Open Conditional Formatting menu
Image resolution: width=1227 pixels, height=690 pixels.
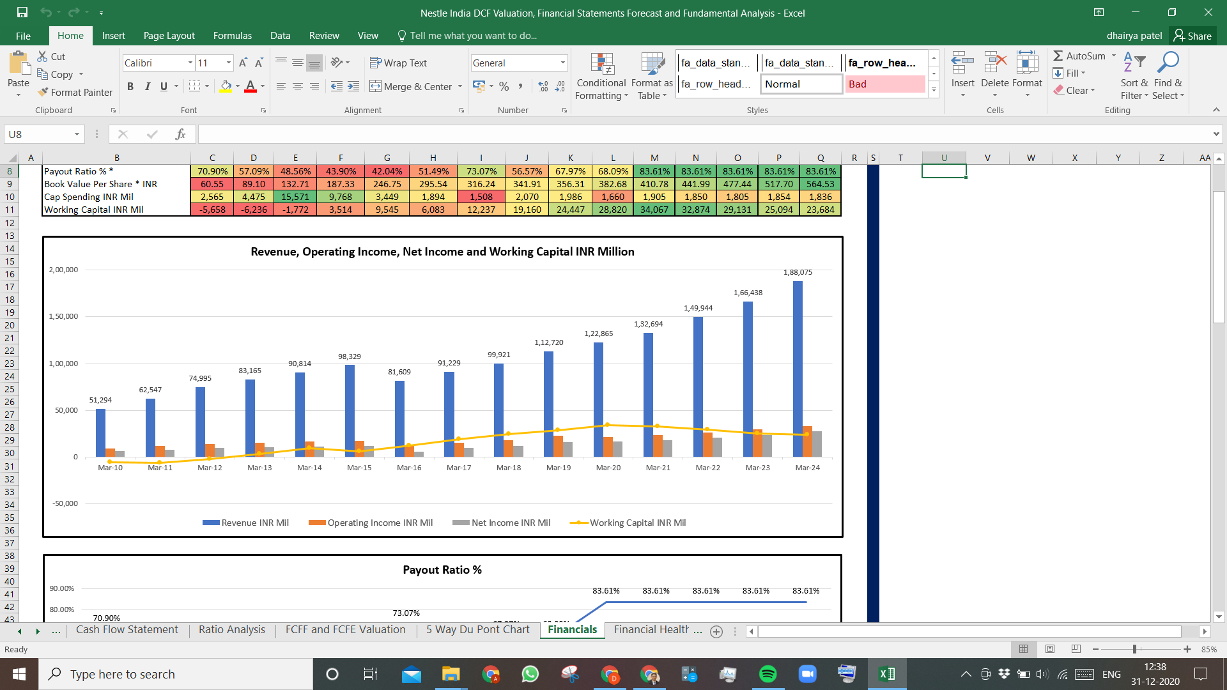coord(601,77)
